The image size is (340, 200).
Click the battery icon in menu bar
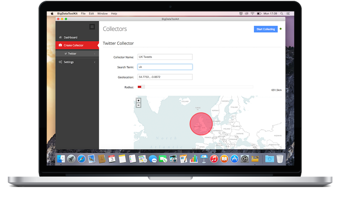[x=259, y=14]
